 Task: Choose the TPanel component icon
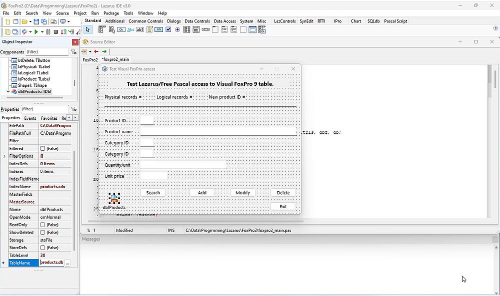tap(243, 29)
